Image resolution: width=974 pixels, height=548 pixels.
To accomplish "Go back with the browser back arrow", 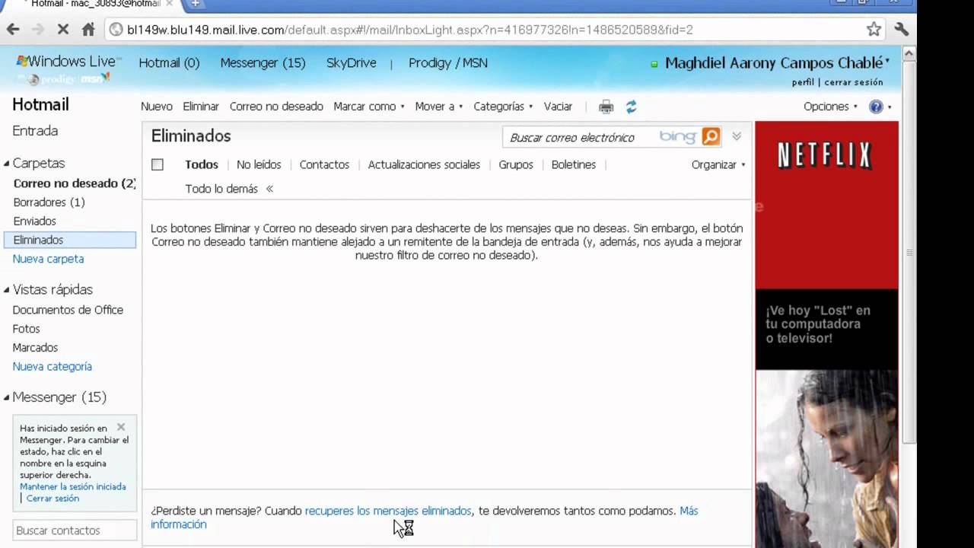I will (13, 30).
